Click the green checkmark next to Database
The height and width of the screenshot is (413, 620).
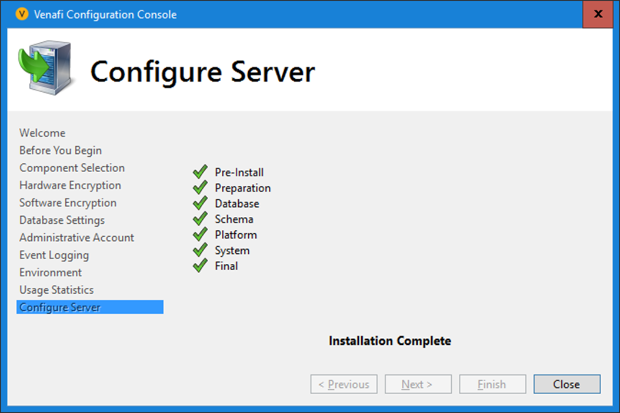click(200, 203)
